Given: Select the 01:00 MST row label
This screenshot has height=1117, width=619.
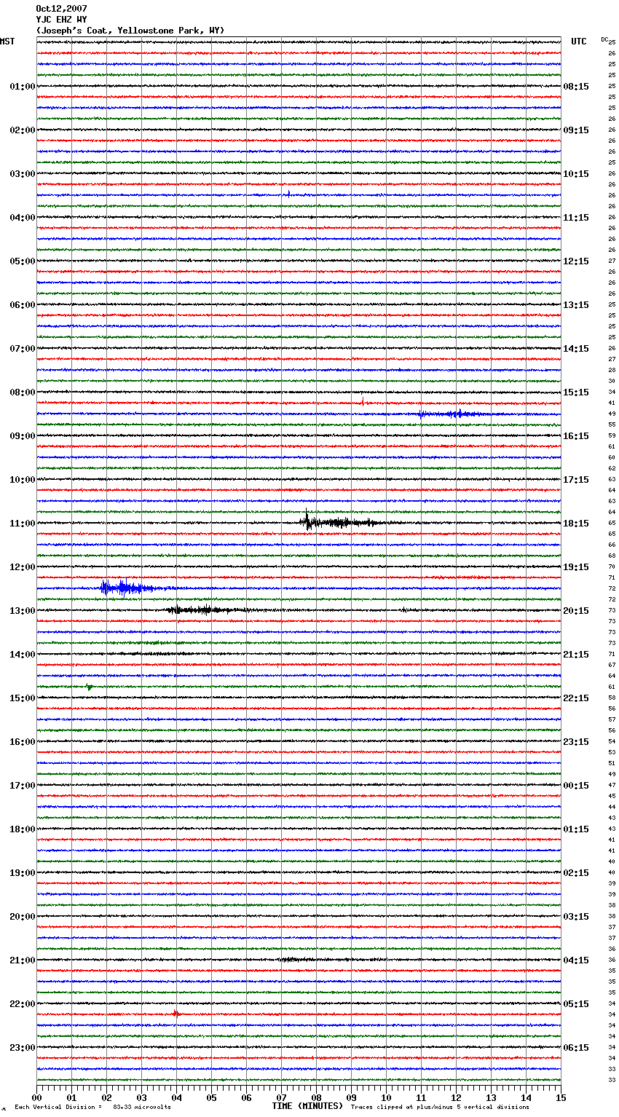Looking at the screenshot, I should tap(23, 87).
